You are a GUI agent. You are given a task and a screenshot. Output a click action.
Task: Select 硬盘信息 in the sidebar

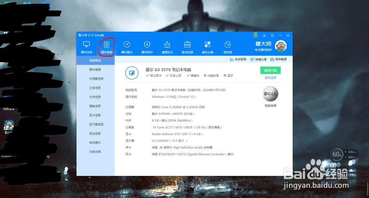tap(95, 106)
